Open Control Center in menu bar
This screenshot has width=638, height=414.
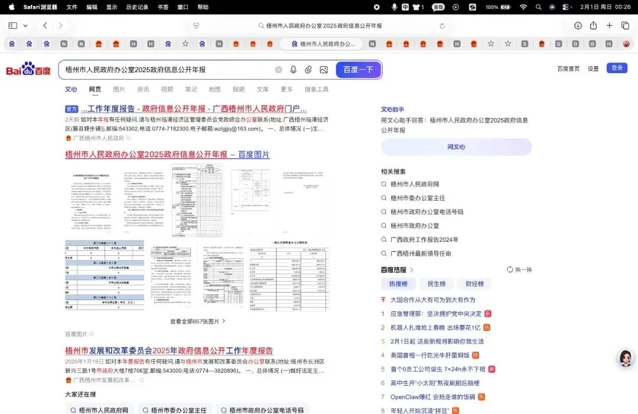[x=565, y=7]
